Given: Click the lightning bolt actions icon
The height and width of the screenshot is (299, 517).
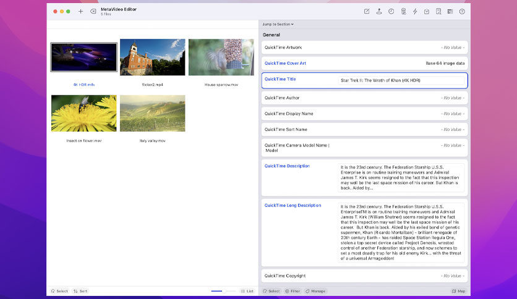Looking at the screenshot, I should (415, 12).
